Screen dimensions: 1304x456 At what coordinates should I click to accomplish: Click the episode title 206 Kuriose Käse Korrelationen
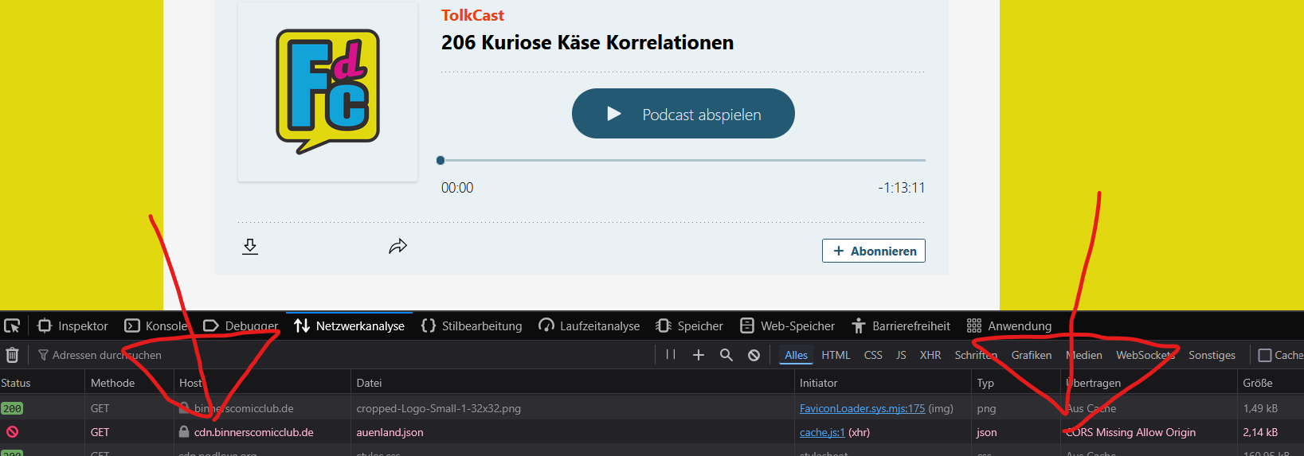[x=587, y=42]
